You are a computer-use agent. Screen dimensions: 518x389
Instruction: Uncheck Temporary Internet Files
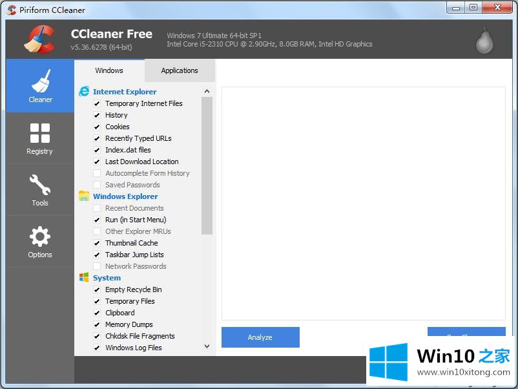click(x=97, y=104)
